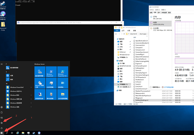This screenshot has height=135, width=194.
Task: Switch to the 服务 tab in Task Manager
Action: click(169, 13)
